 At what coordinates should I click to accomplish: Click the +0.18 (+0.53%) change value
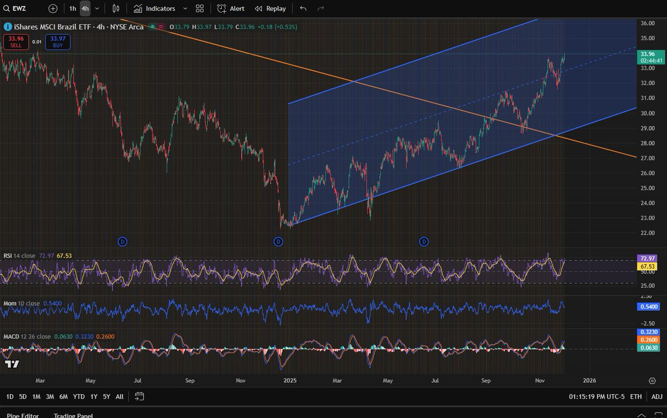[x=277, y=27]
